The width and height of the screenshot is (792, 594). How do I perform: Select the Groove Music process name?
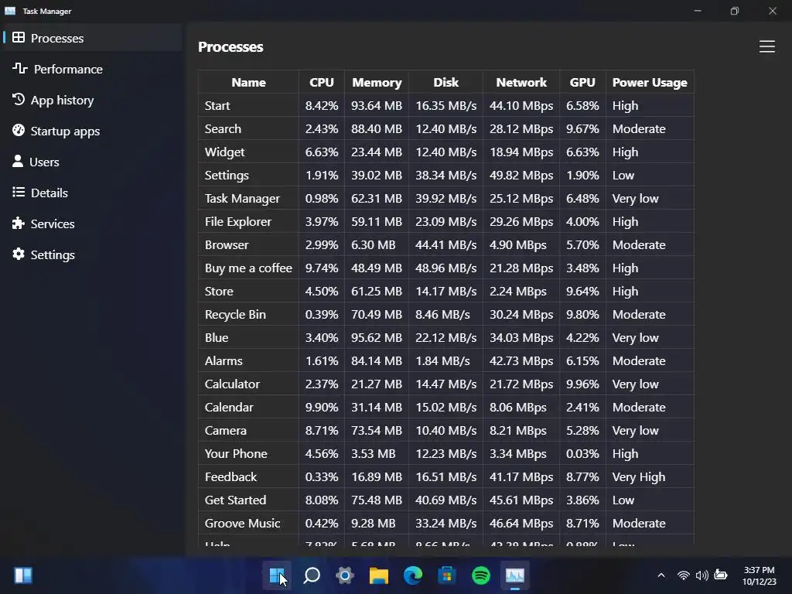tap(242, 524)
